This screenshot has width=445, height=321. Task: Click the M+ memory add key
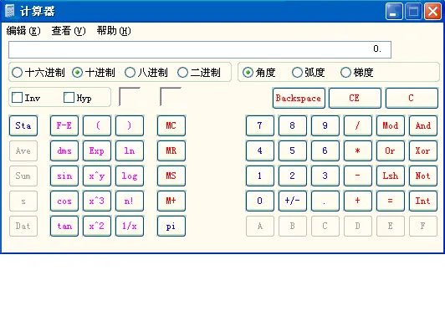tap(171, 201)
